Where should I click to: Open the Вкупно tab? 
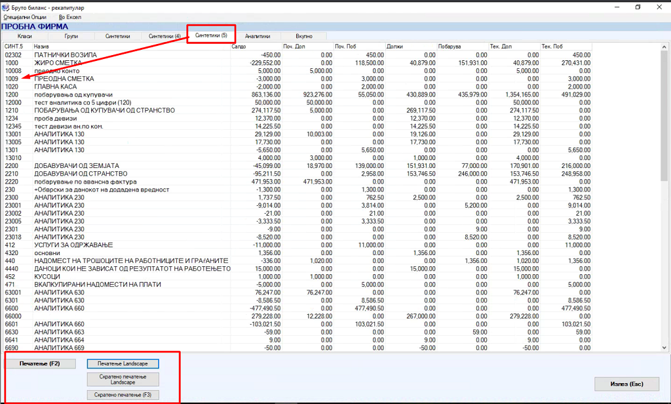click(x=304, y=36)
